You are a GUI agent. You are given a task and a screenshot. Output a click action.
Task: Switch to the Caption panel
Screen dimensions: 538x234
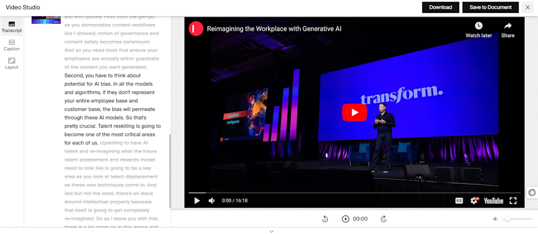click(12, 45)
